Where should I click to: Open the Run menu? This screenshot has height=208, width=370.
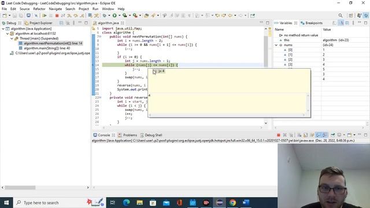[95, 9]
